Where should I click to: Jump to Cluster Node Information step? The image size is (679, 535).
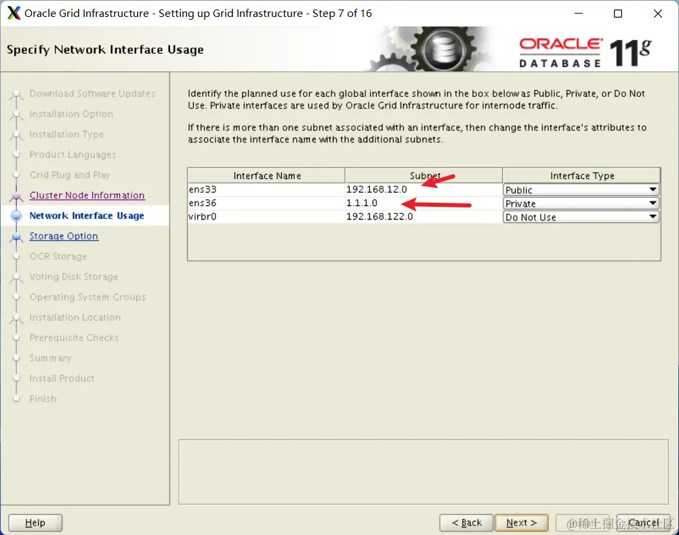(x=87, y=195)
